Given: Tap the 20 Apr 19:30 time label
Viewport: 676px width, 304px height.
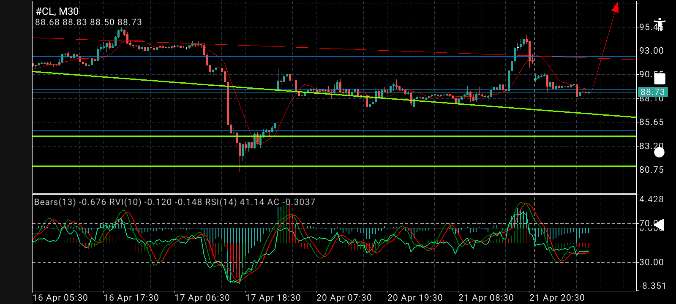Looking at the screenshot, I should point(415,298).
